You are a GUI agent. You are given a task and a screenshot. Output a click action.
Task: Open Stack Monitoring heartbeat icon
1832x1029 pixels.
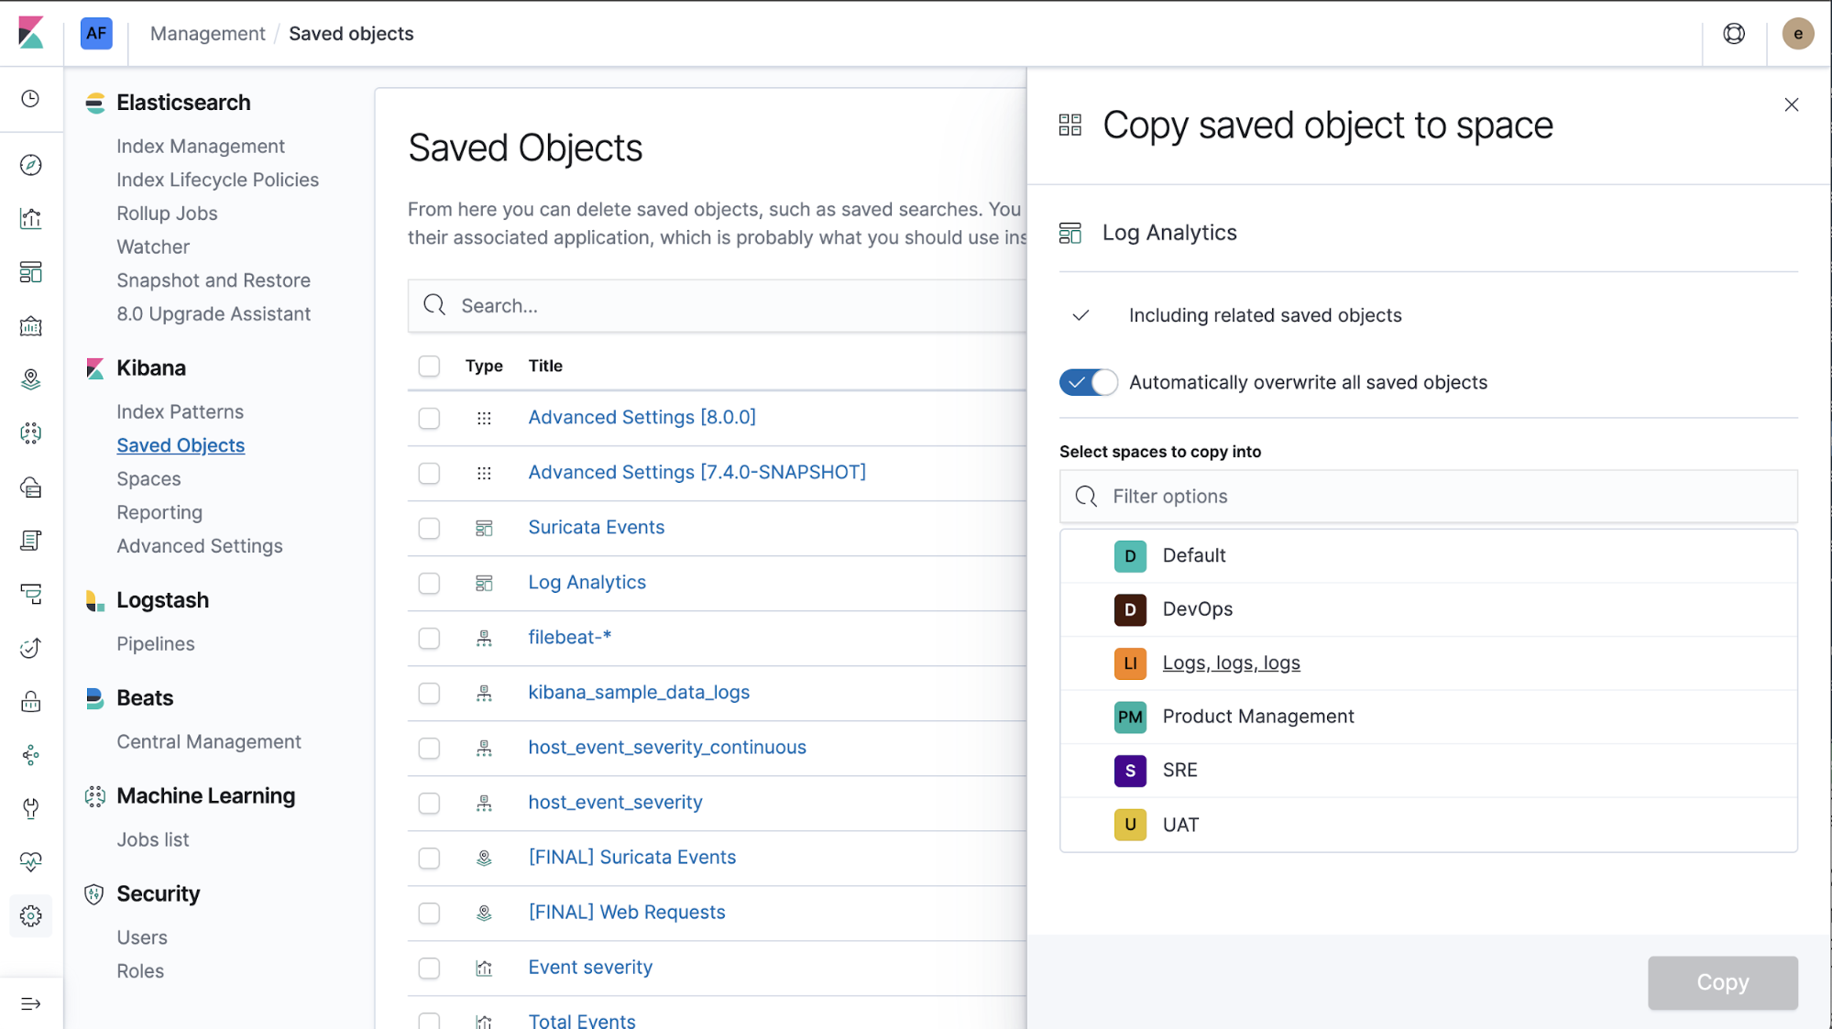point(31,862)
